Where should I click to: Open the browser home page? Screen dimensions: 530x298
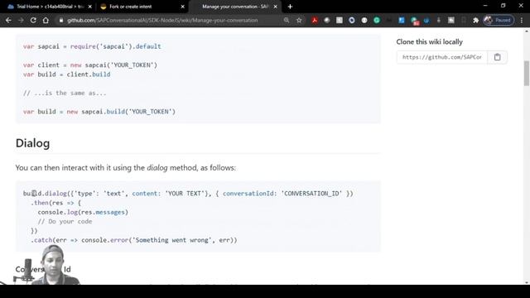46,20
